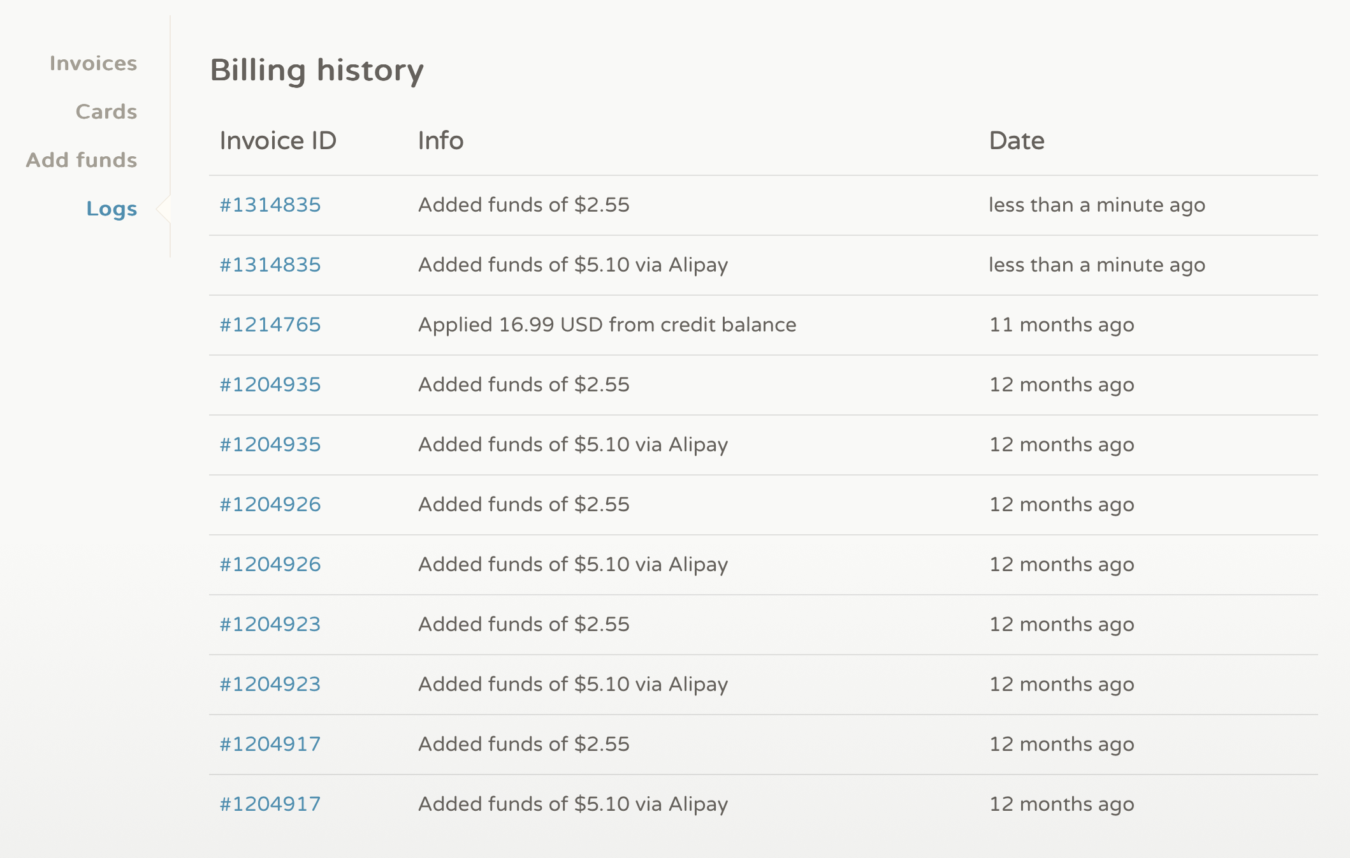This screenshot has width=1350, height=858.
Task: Open the Logs sidebar item
Action: [x=112, y=208]
